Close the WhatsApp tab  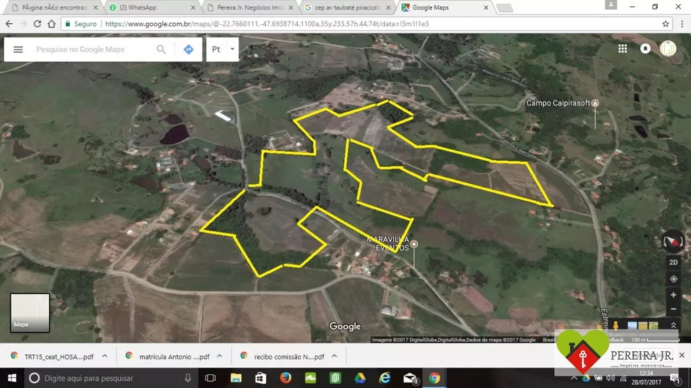coord(193,8)
